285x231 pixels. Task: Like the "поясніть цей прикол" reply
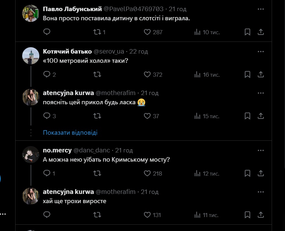[147, 116]
